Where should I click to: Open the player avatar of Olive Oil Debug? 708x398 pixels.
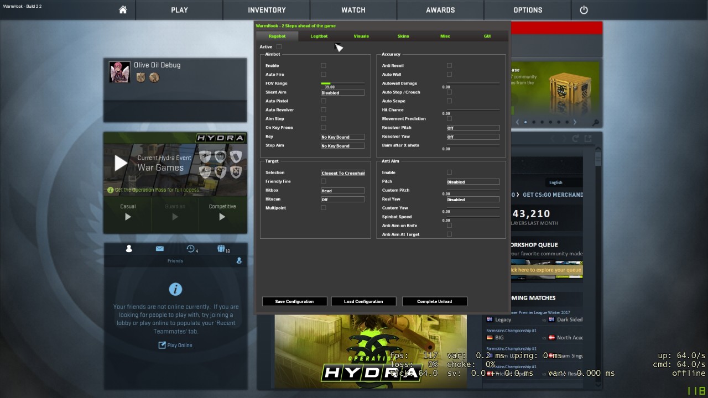[119, 72]
